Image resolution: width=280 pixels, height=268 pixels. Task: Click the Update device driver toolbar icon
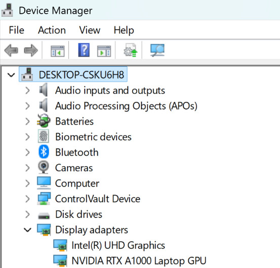(131, 50)
